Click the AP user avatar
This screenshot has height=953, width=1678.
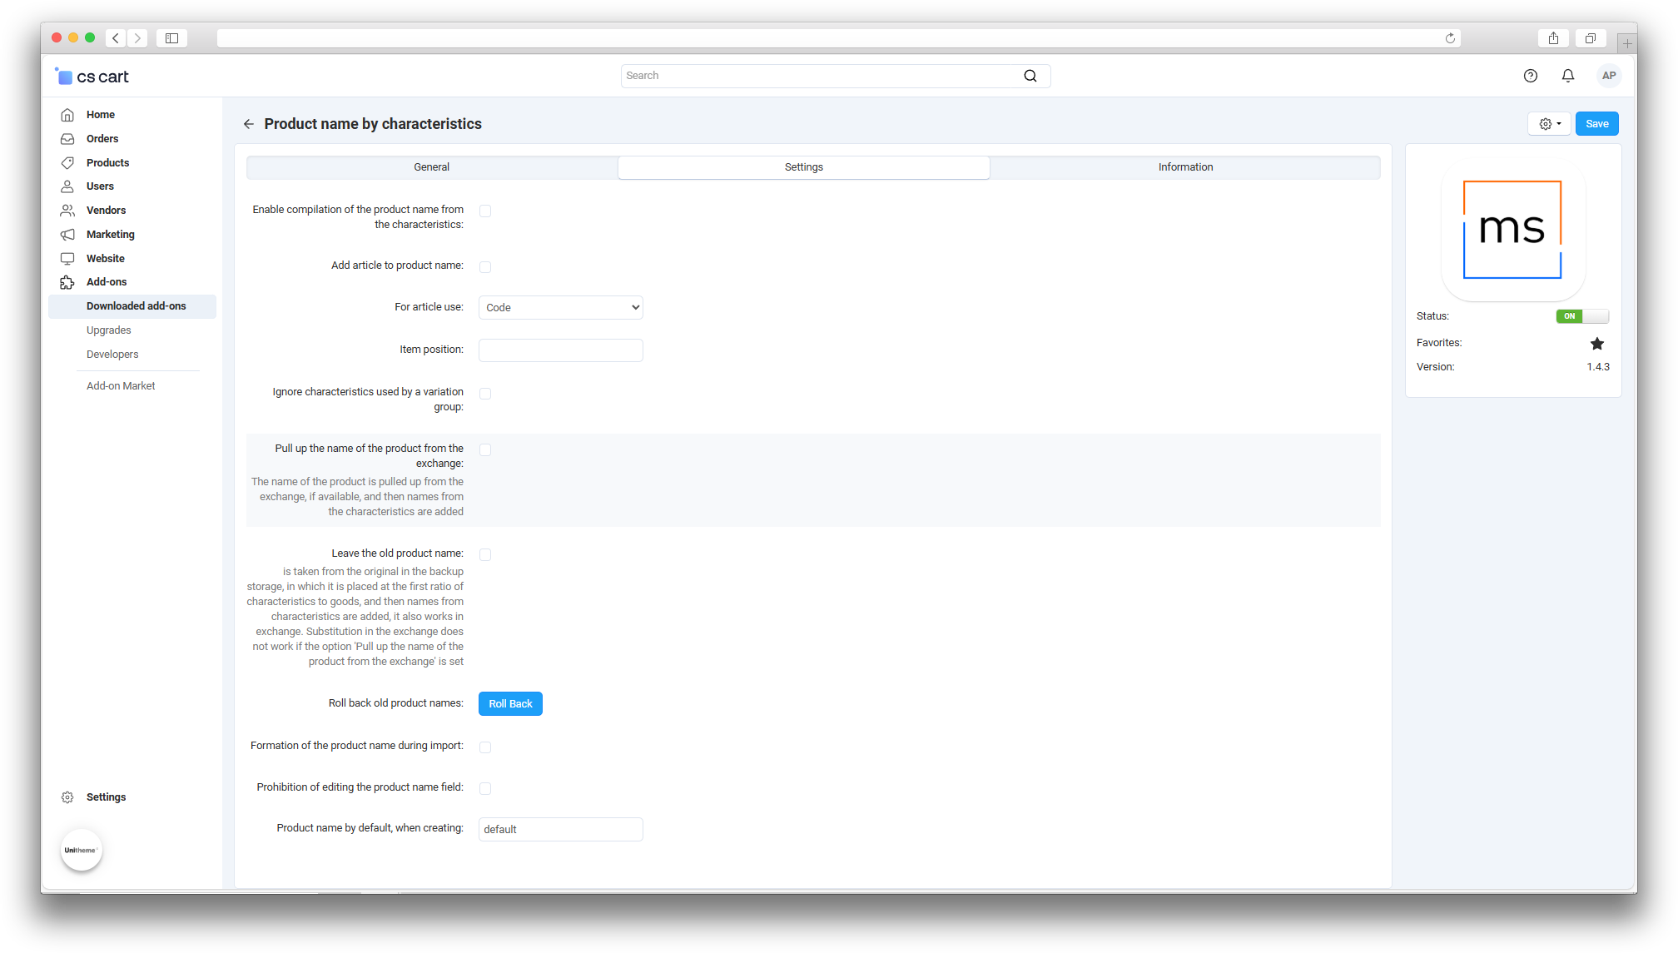pos(1608,76)
